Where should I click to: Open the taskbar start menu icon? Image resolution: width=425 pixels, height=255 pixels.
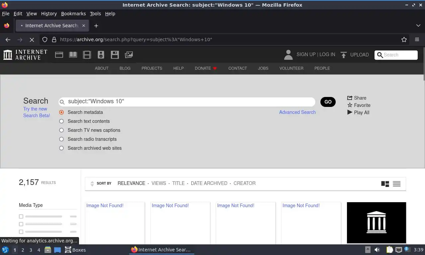(x=5, y=250)
